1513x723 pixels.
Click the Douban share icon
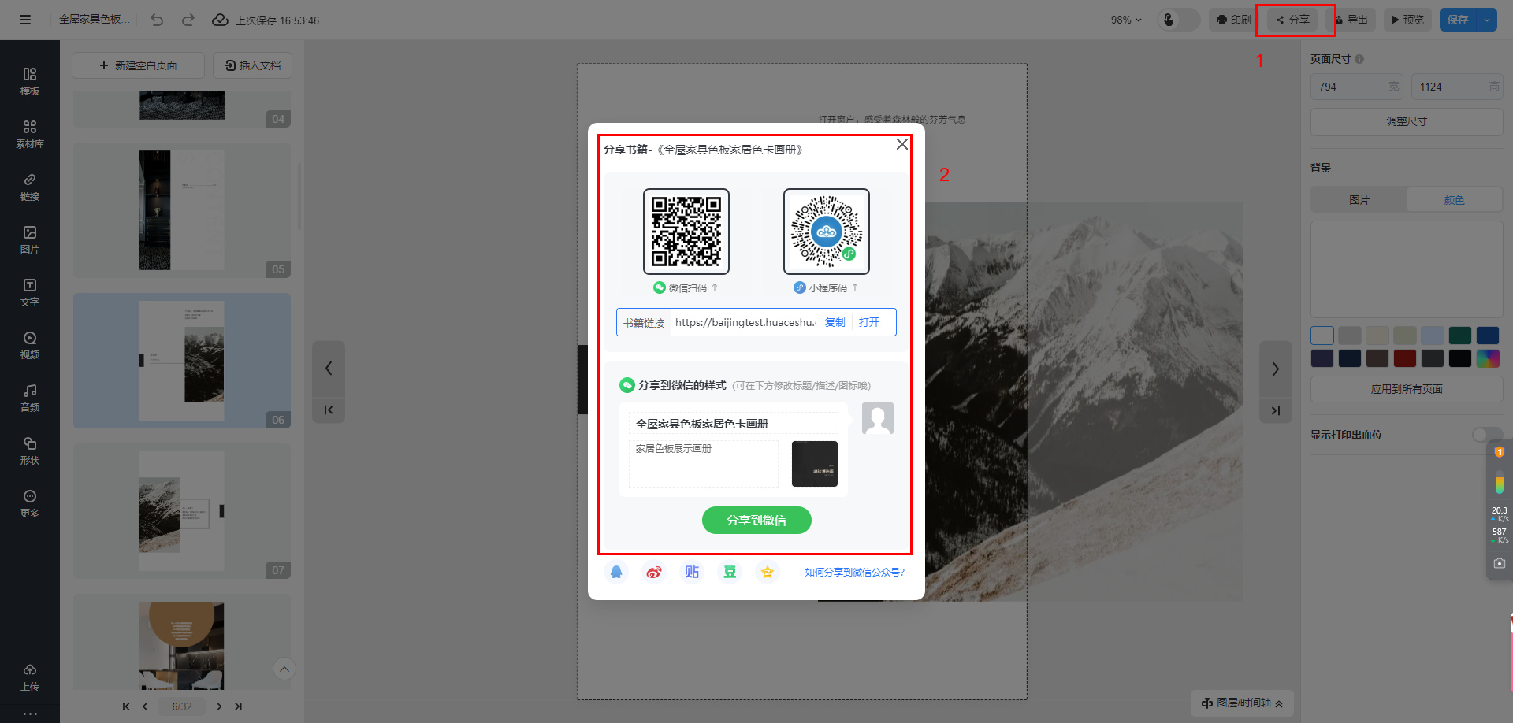point(730,573)
